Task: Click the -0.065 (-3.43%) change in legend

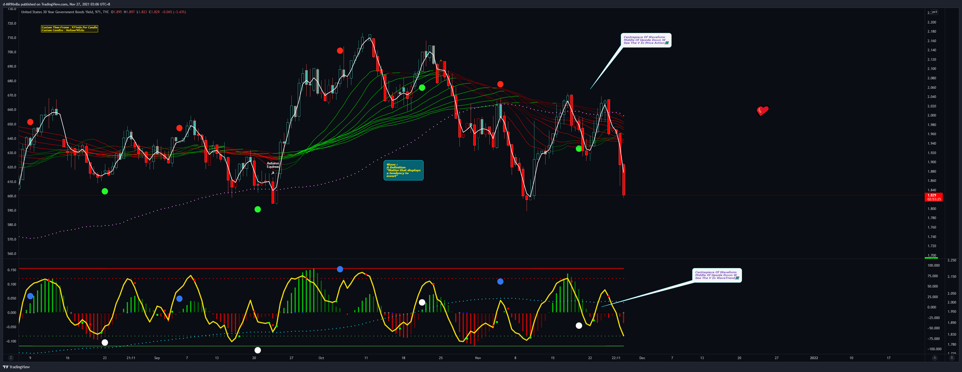Action: pyautogui.click(x=174, y=12)
